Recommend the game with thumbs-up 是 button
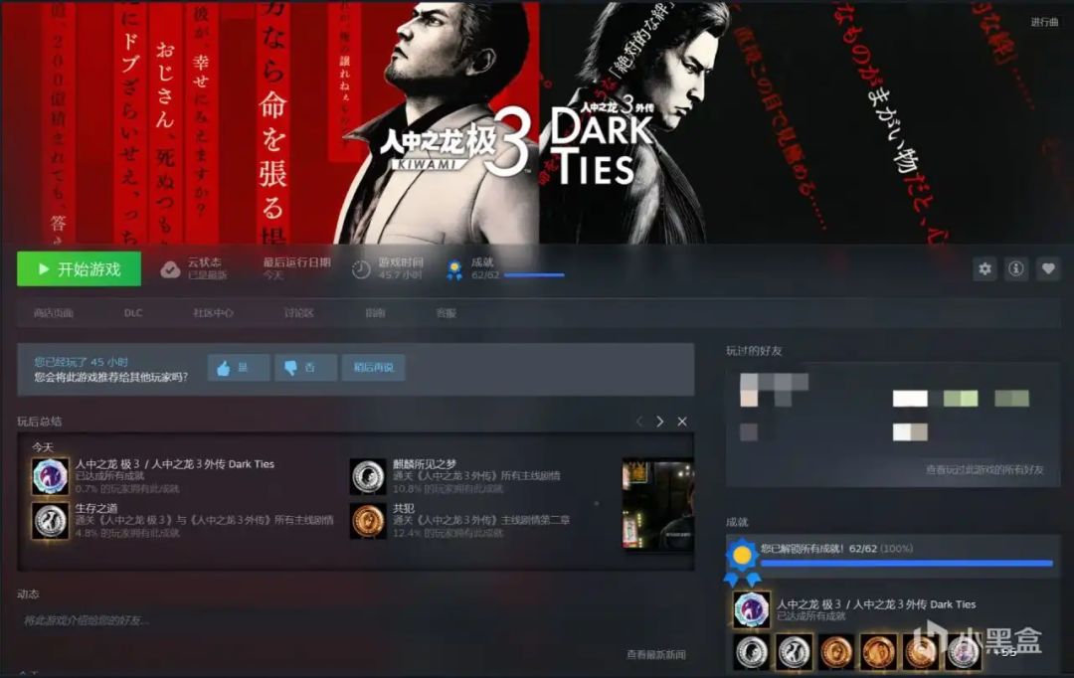This screenshot has height=678, width=1074. coord(239,368)
